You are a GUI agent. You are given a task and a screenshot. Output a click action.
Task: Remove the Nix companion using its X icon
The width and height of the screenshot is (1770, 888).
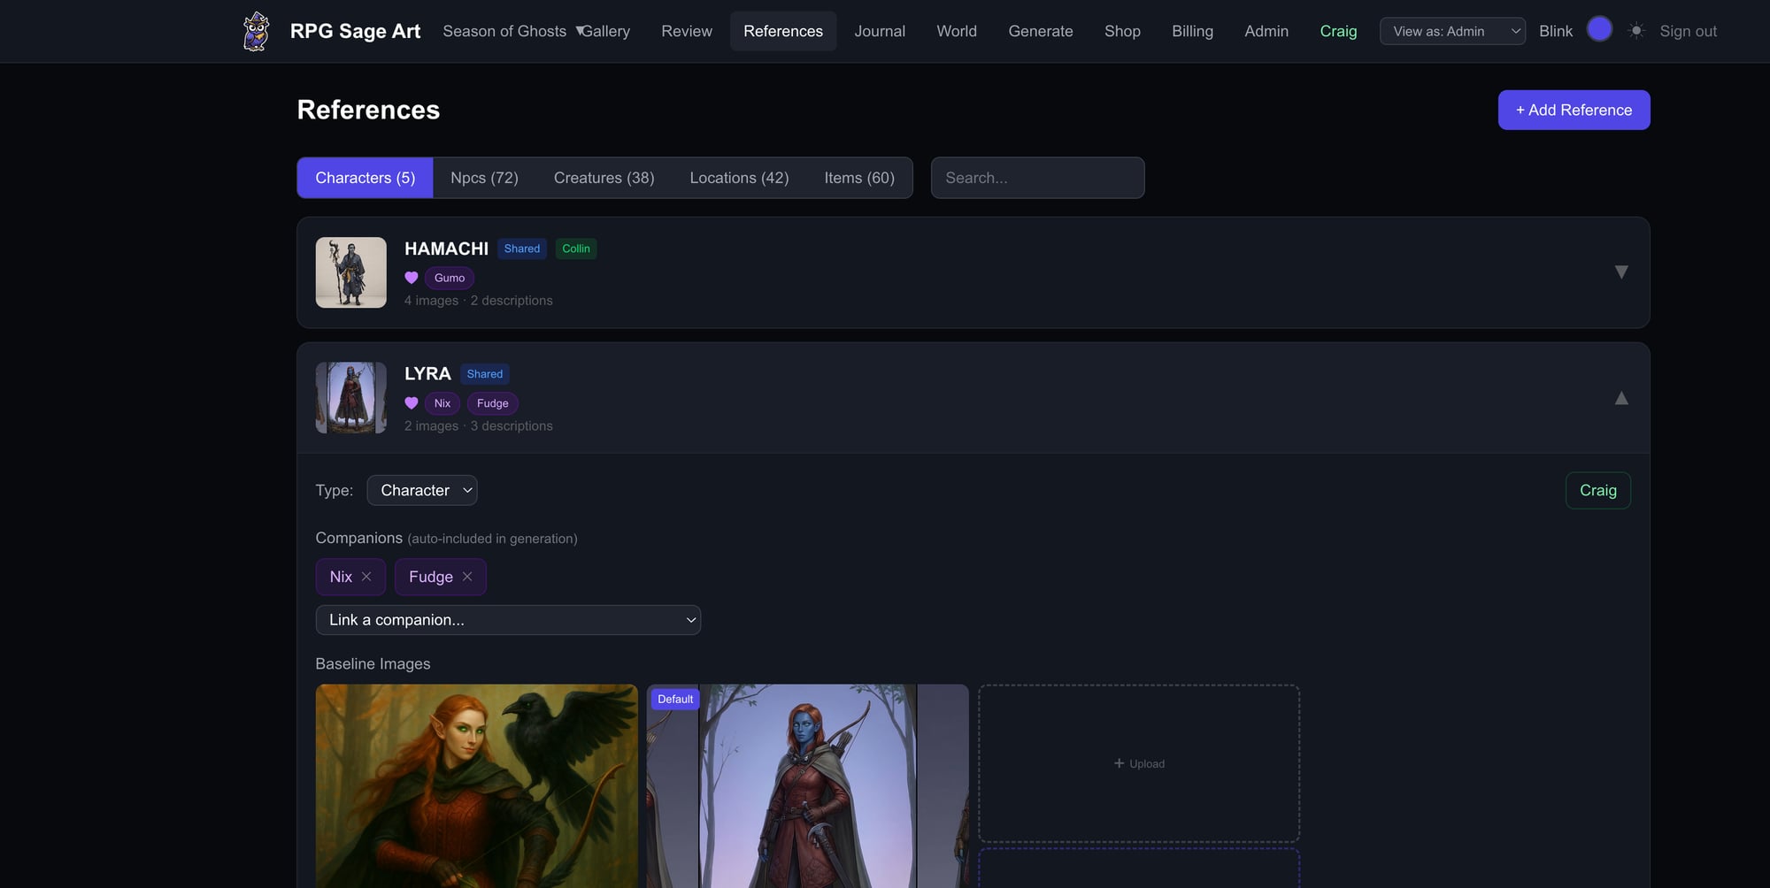click(369, 577)
